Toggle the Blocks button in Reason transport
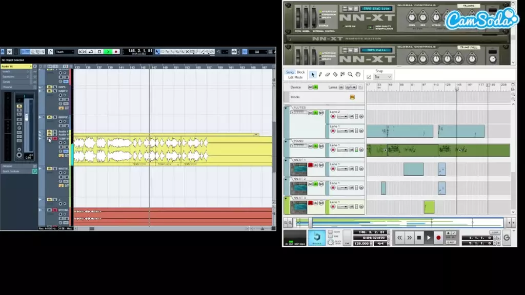Image resolution: width=525 pixels, height=295 pixels. coord(316,238)
